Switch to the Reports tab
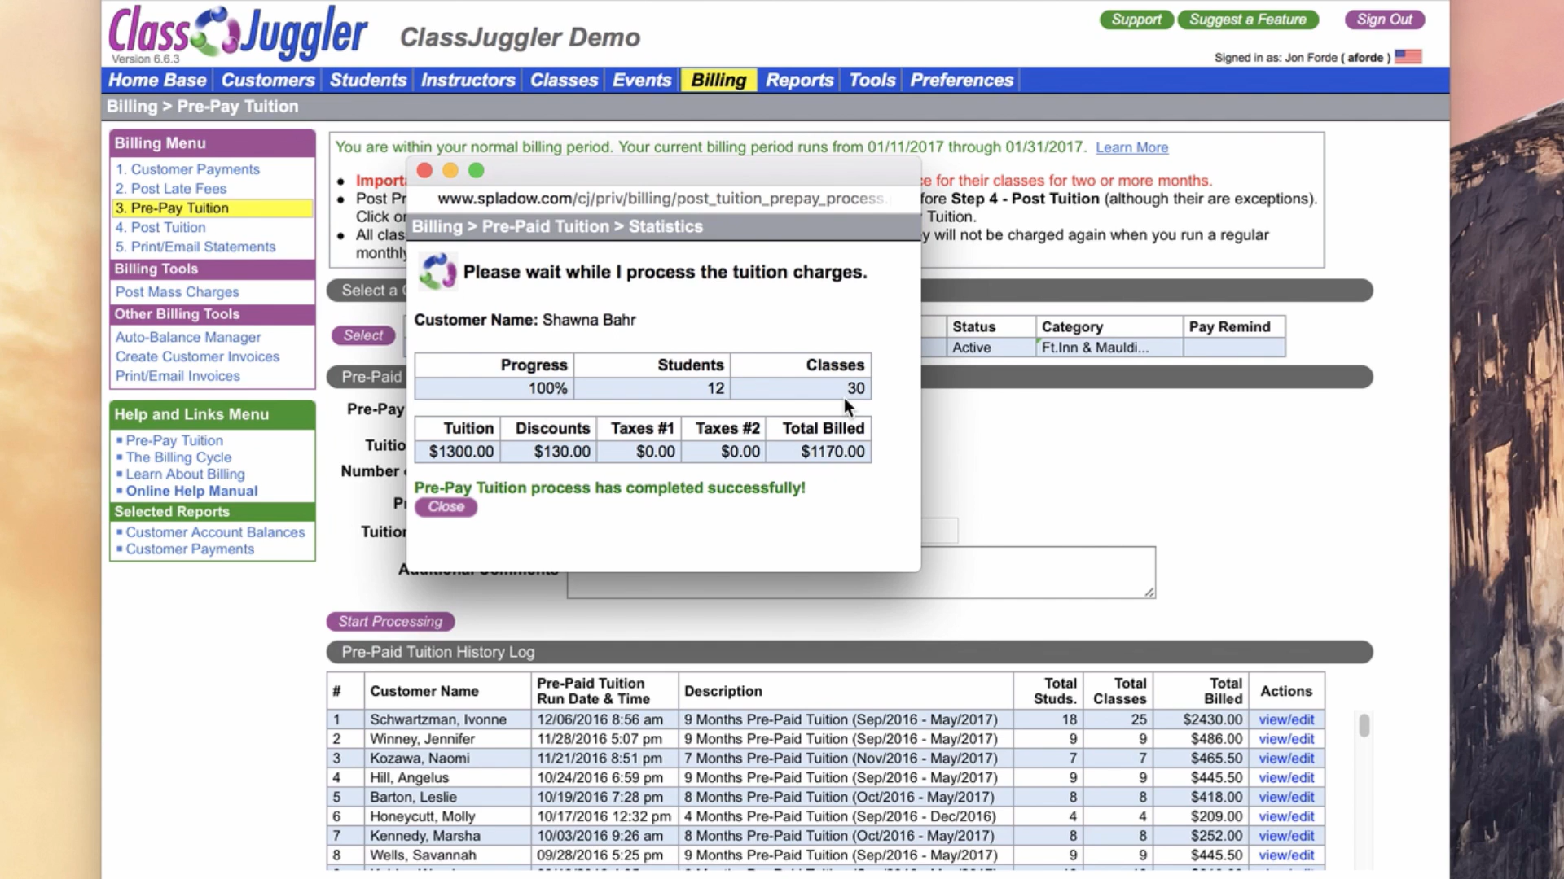This screenshot has width=1564, height=879. click(x=799, y=81)
